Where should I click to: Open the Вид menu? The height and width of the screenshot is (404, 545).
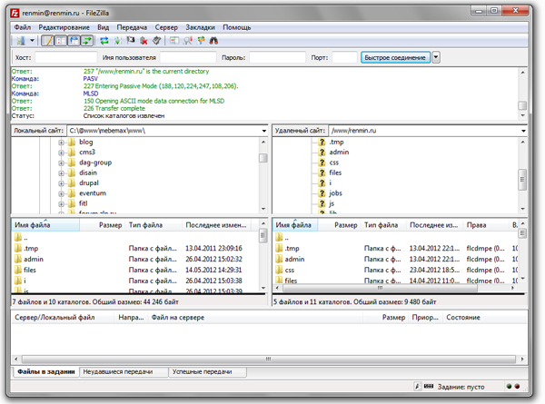(104, 27)
